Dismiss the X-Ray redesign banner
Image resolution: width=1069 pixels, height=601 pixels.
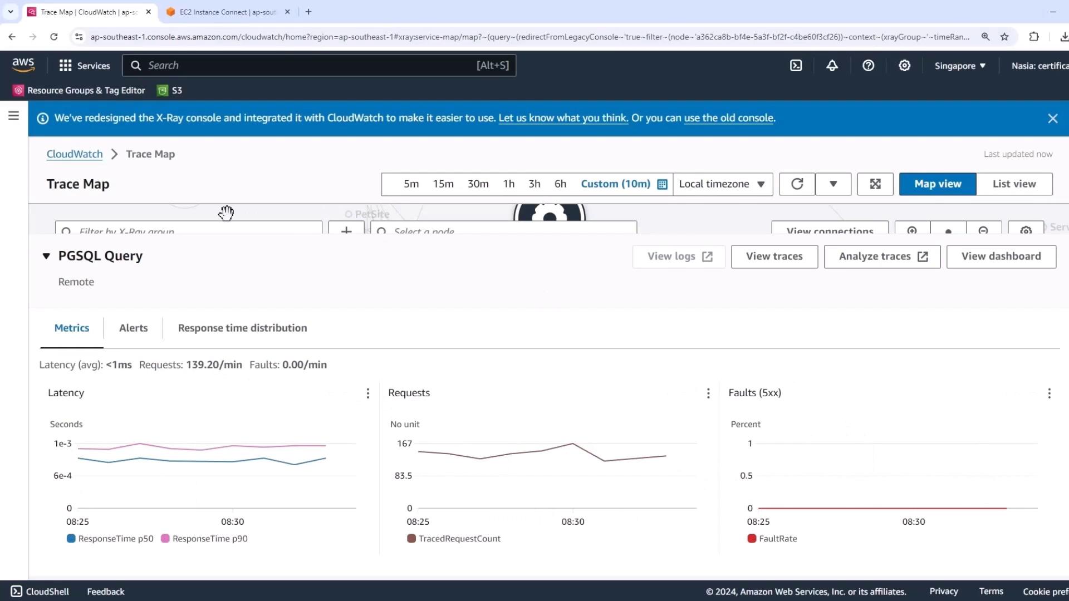[x=1052, y=119]
